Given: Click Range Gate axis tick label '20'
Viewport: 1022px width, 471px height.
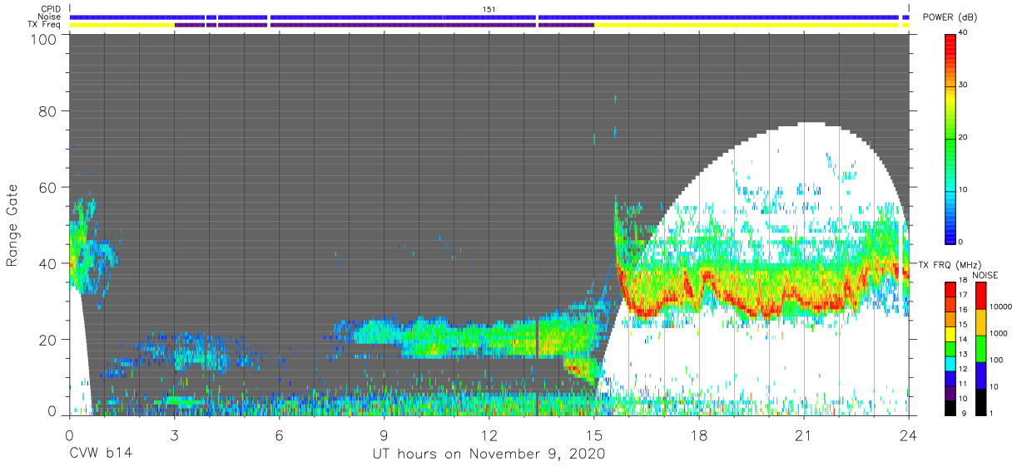Looking at the screenshot, I should 48,340.
